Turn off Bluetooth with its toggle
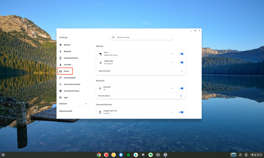This screenshot has height=158, width=264. (x=181, y=88)
